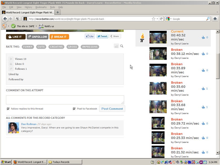Open the site SAFE status dropdown arrow
Screen dimensions: 220x165
click(36, 26)
